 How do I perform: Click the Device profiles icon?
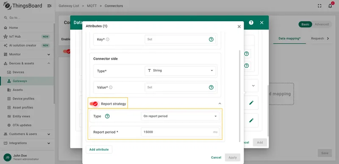(x=9, y=99)
